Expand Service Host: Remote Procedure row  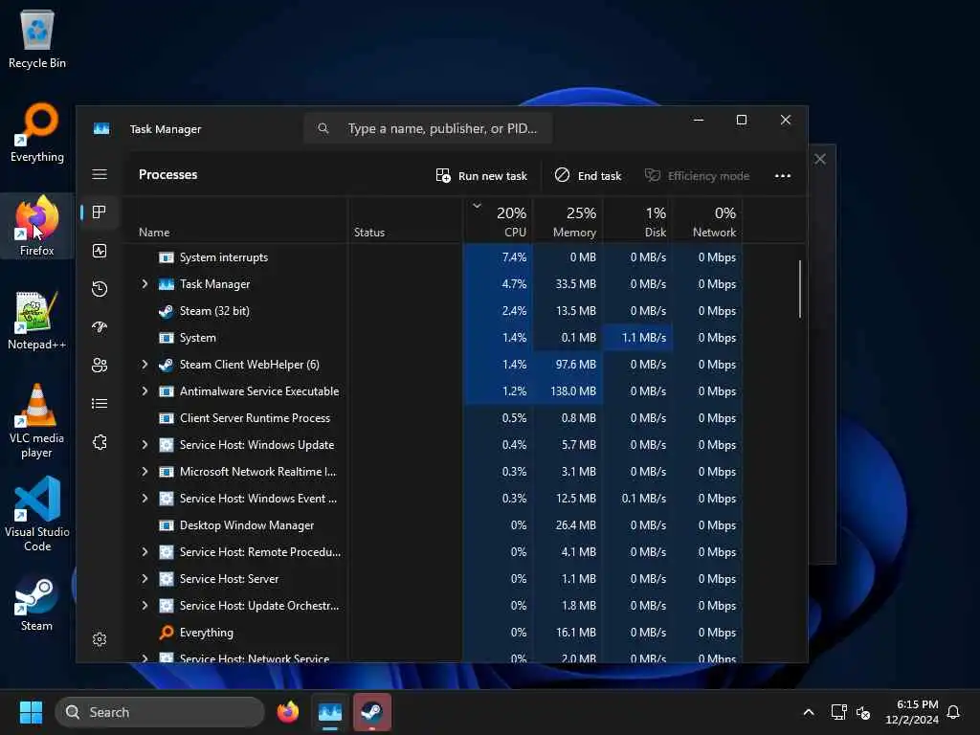pyautogui.click(x=145, y=552)
